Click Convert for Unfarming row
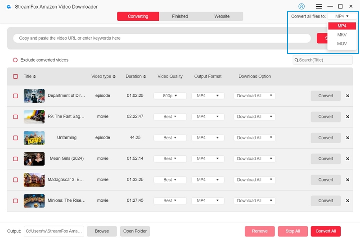The width and height of the screenshot is (360, 240). (325, 138)
